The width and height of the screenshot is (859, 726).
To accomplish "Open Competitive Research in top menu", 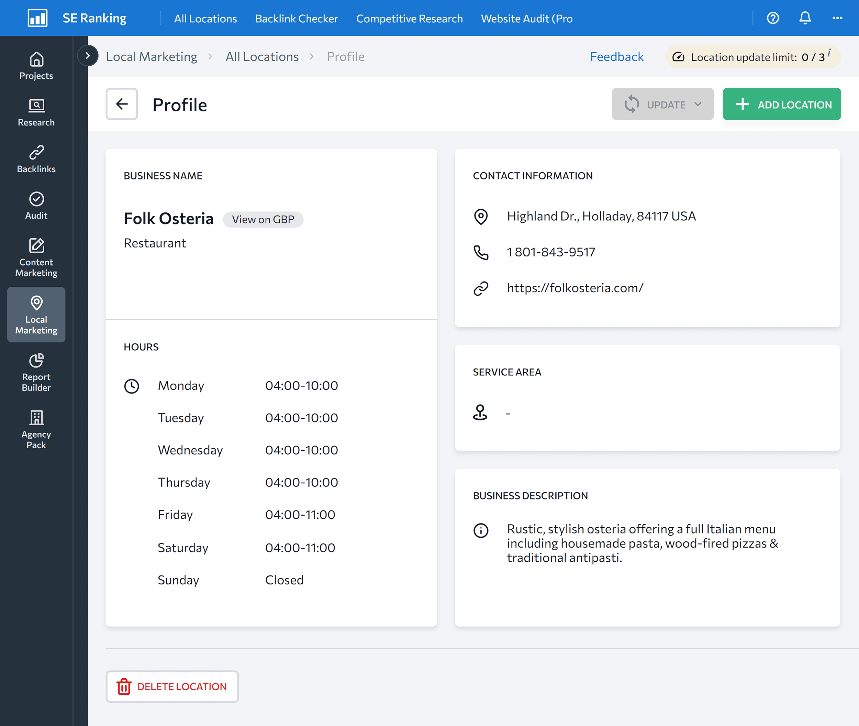I will [x=409, y=19].
